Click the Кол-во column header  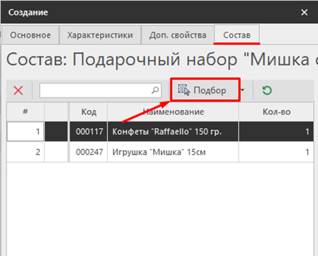pyautogui.click(x=276, y=112)
